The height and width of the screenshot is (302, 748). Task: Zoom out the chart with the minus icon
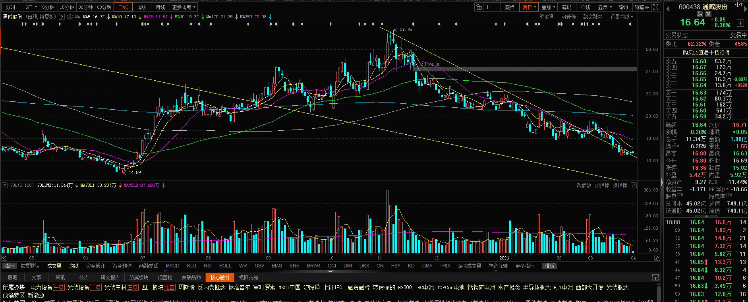click(497, 7)
